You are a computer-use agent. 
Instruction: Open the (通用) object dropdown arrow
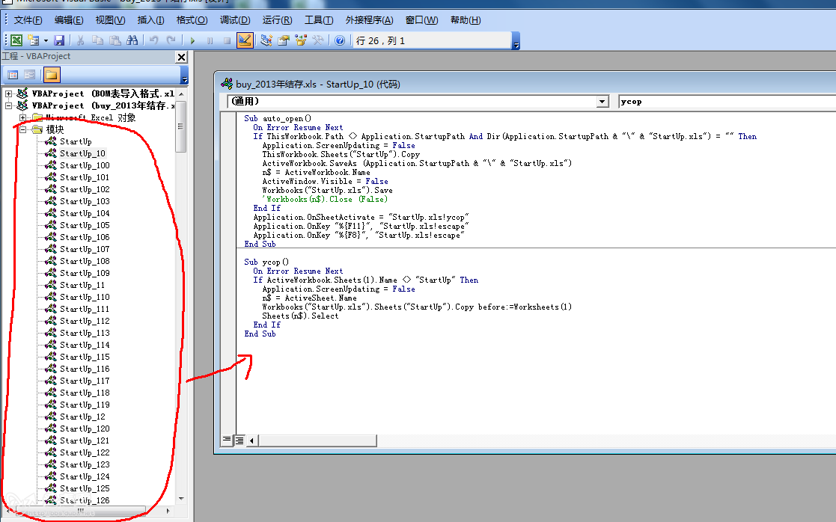[x=602, y=101]
